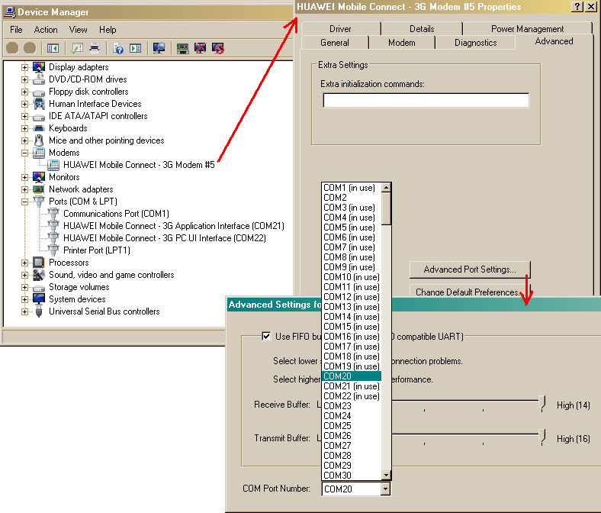601x513 pixels.
Task: Click the Disable device toolbar icon
Action: tap(218, 48)
